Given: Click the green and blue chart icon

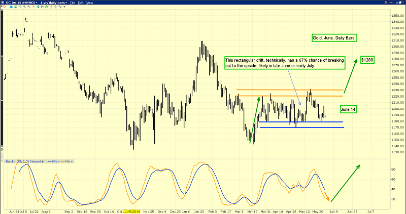Looking at the screenshot, I should (x=38, y=7).
